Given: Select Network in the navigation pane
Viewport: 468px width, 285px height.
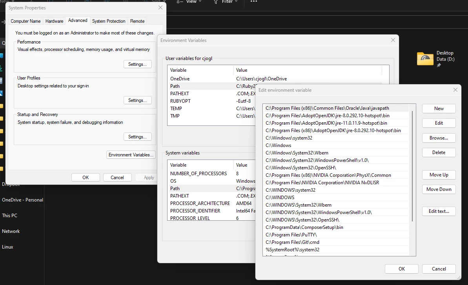Looking at the screenshot, I should [x=11, y=231].
